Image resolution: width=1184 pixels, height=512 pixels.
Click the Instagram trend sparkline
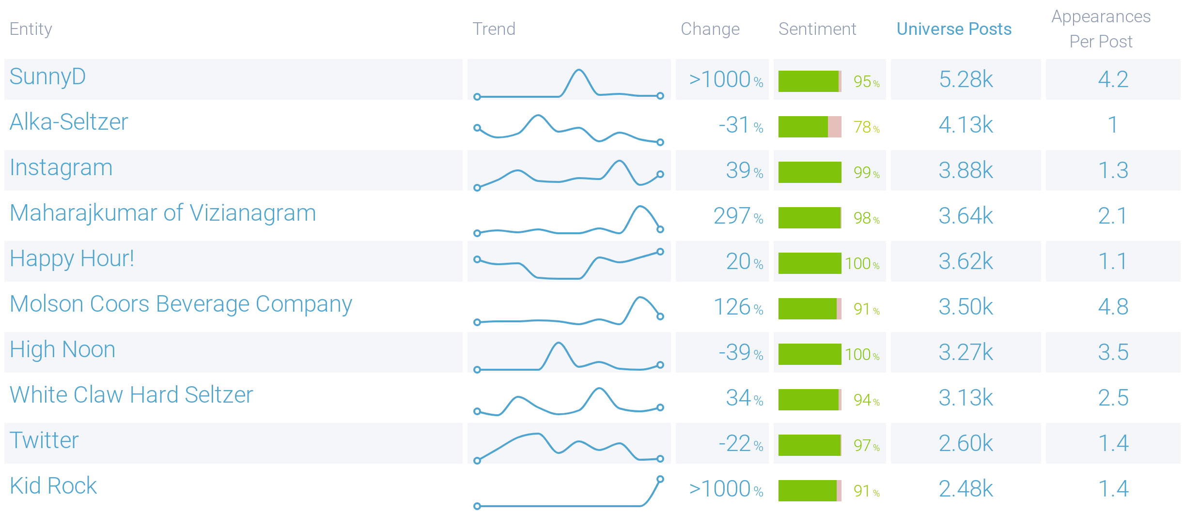[x=569, y=173]
